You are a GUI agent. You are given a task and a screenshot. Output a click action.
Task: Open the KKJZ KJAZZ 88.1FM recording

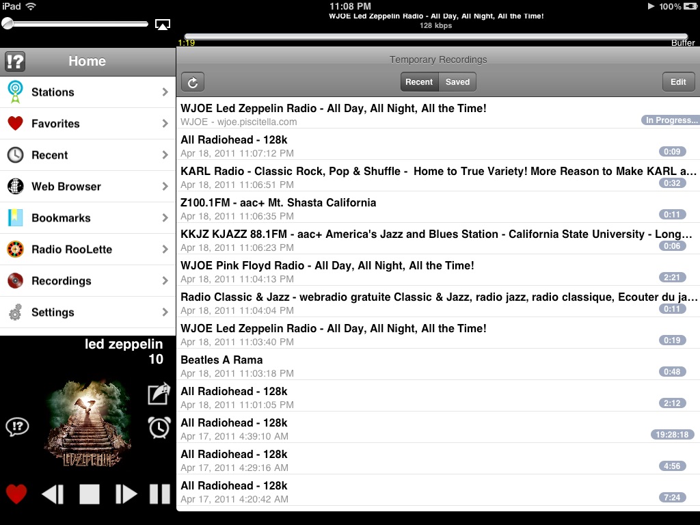(438, 239)
